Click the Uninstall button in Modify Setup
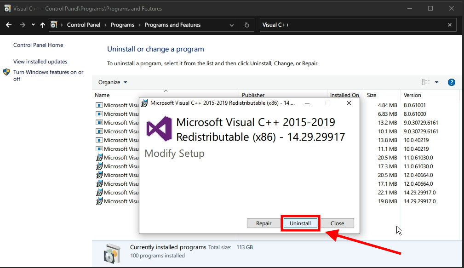This screenshot has height=268, width=464. [x=300, y=223]
